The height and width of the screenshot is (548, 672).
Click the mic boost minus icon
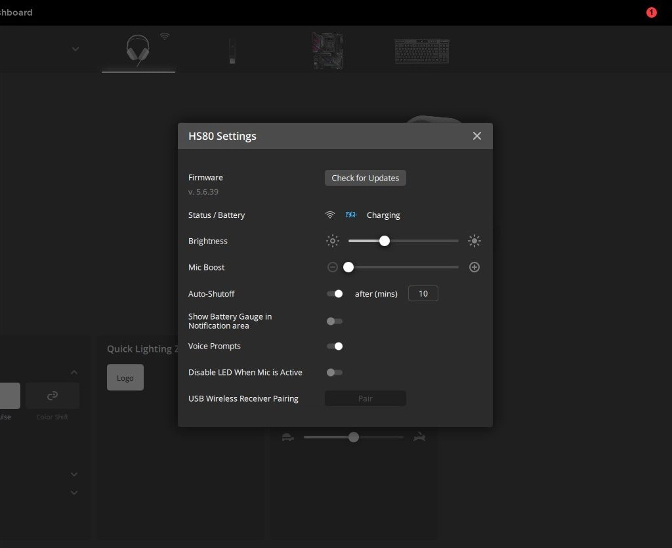tap(333, 267)
